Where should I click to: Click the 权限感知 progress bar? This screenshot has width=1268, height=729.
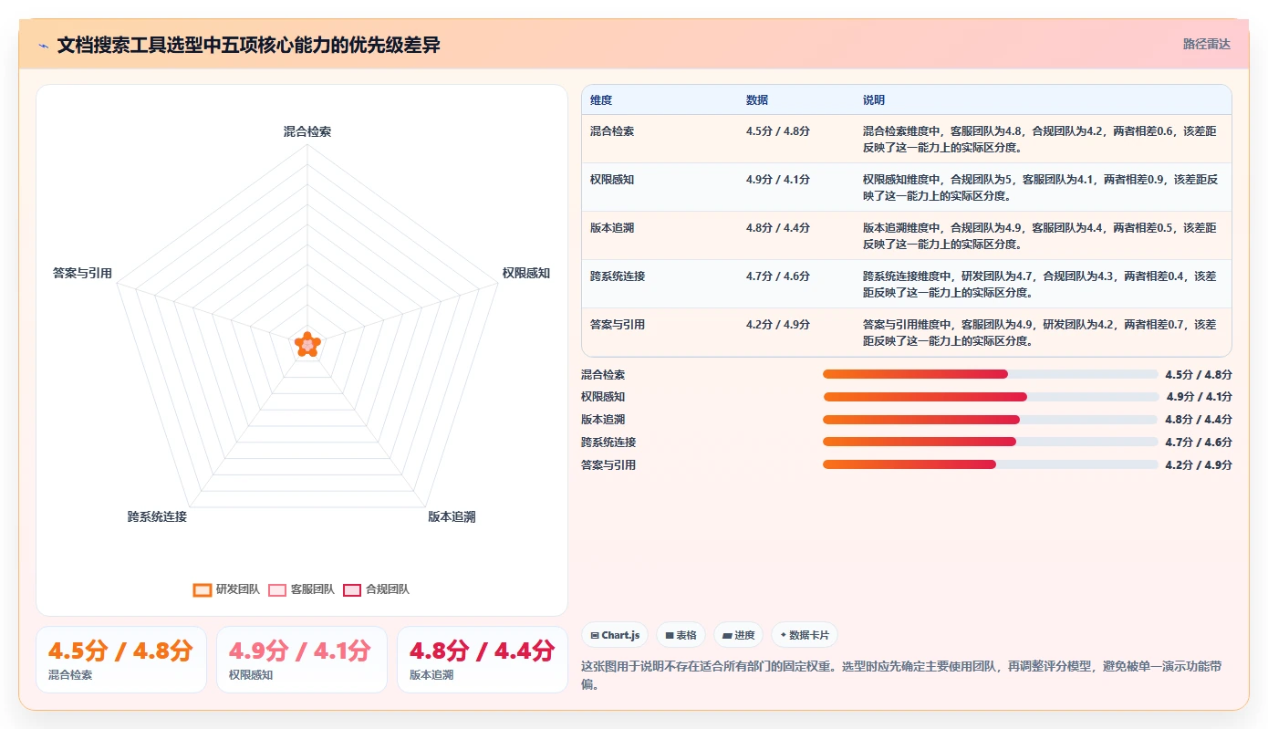tap(991, 397)
